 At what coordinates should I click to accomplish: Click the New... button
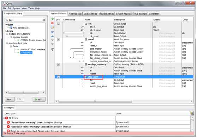pyautogui.click(x=10, y=99)
